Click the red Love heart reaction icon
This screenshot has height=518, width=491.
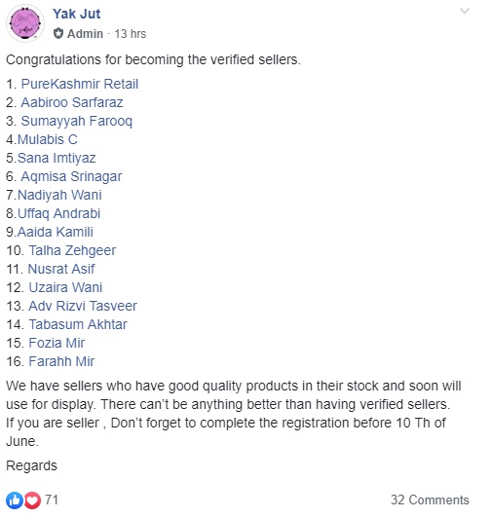(x=32, y=500)
